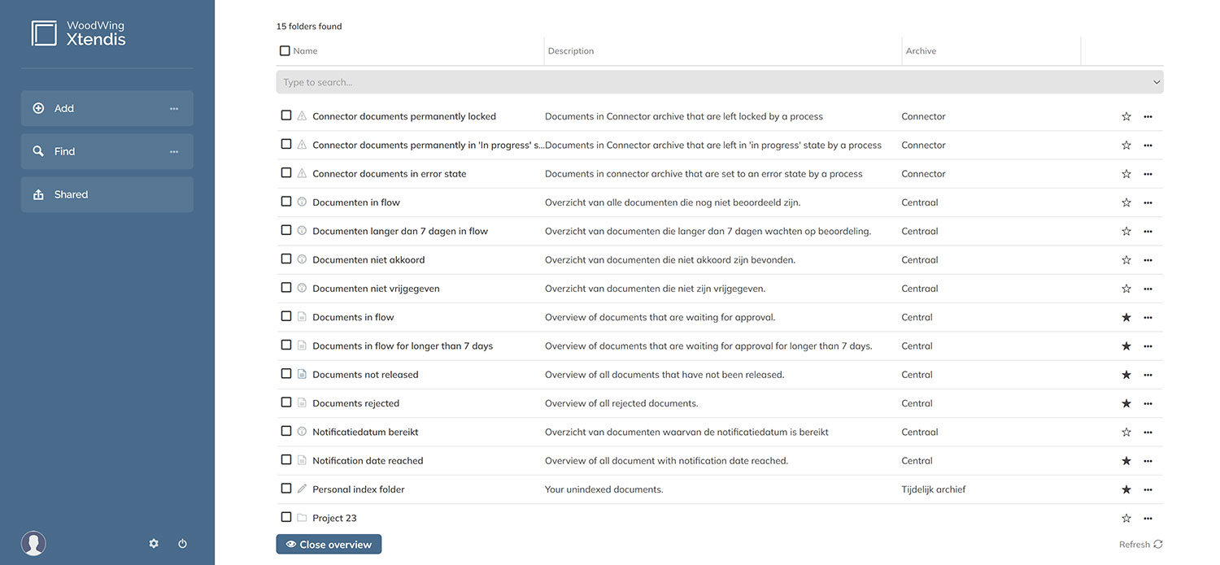Click the logout power icon
This screenshot has width=1220, height=565.
coord(182,543)
